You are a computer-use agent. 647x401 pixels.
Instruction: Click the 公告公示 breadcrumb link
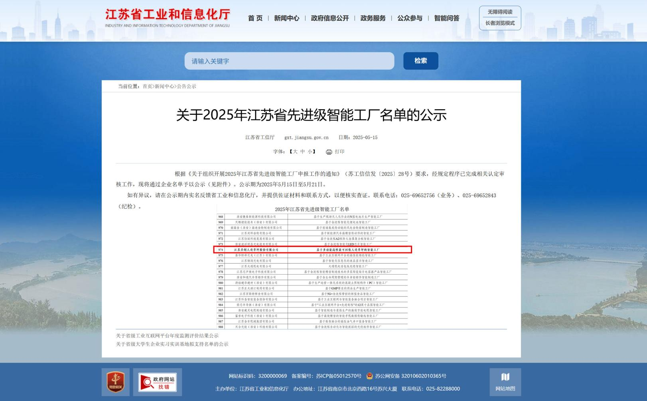coord(187,86)
